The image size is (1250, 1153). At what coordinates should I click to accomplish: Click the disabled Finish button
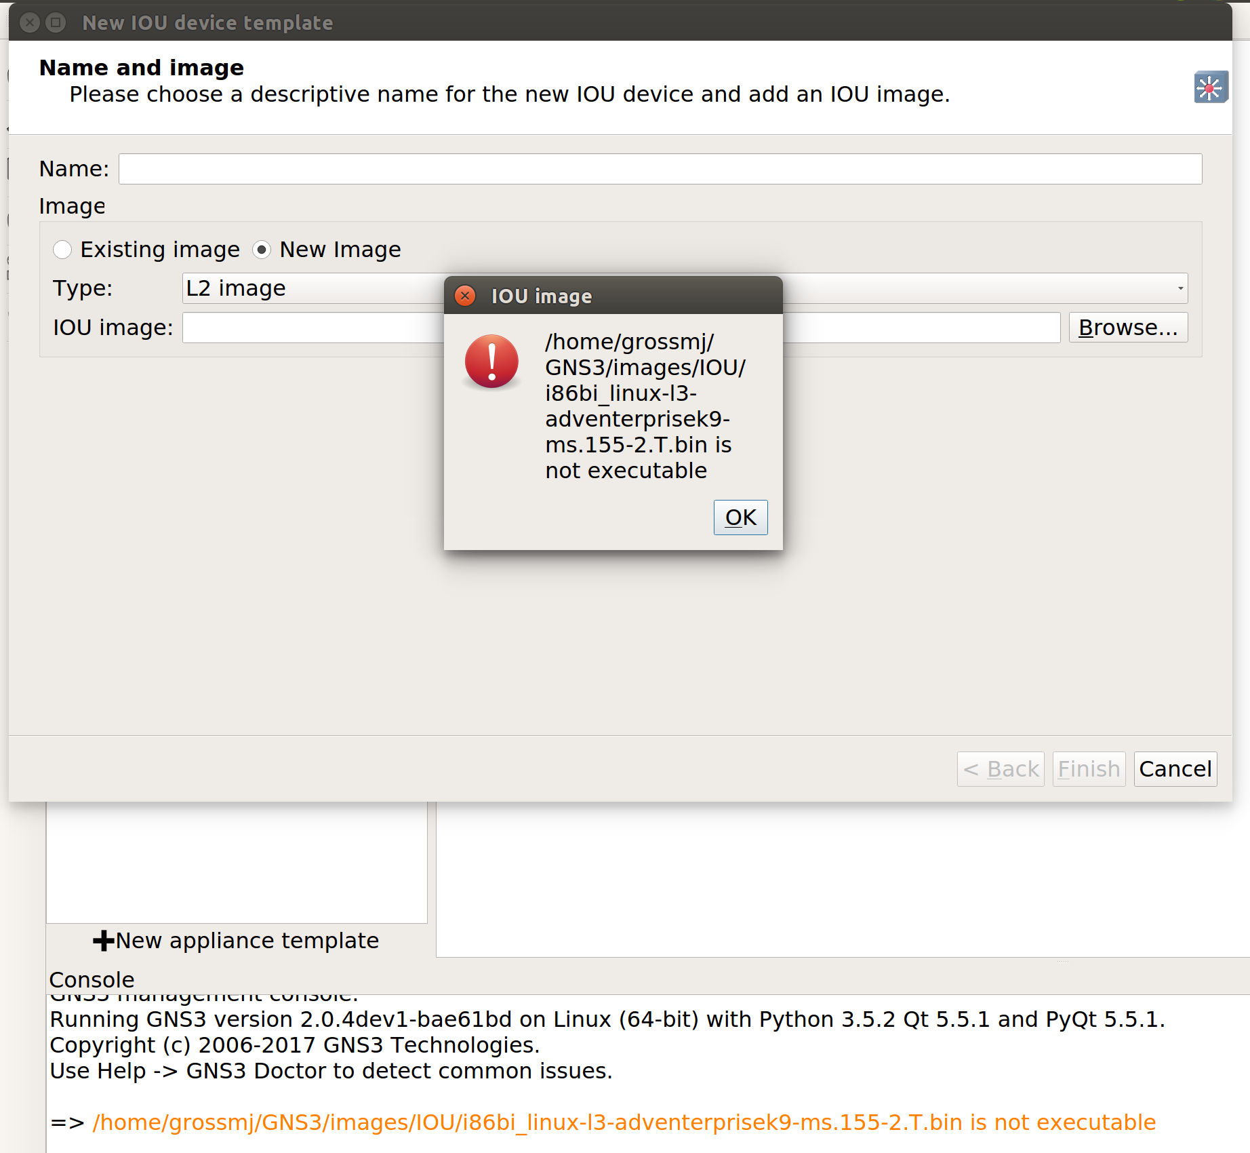click(1088, 768)
